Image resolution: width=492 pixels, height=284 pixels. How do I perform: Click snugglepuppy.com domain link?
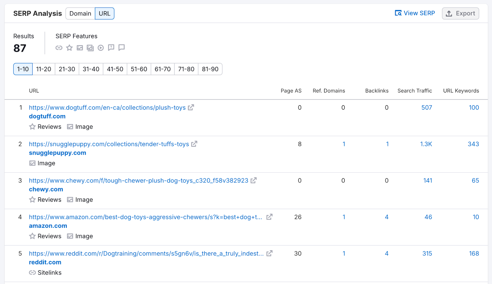[x=58, y=153]
